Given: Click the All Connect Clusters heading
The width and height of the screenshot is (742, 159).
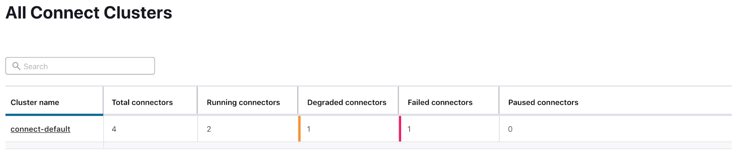Looking at the screenshot, I should click(89, 13).
